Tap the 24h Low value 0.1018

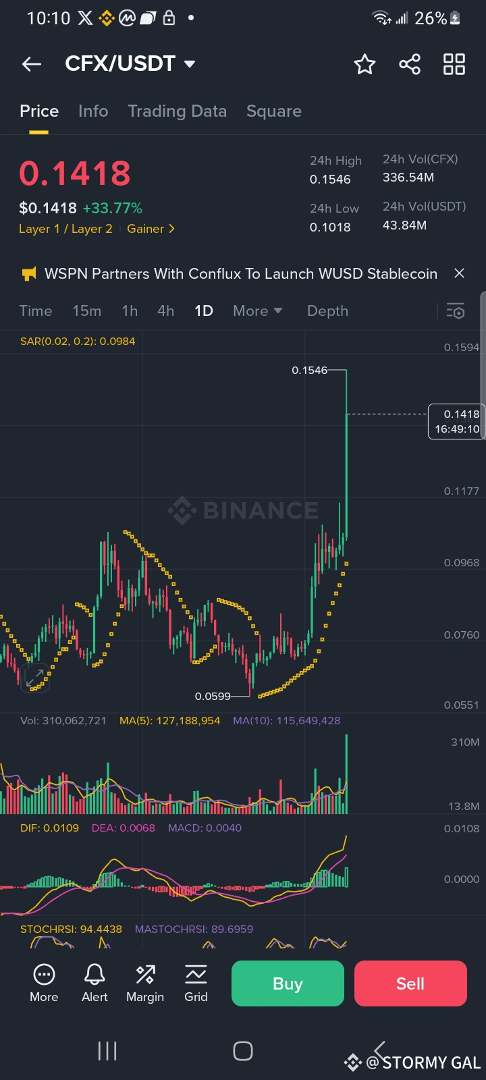[330, 227]
